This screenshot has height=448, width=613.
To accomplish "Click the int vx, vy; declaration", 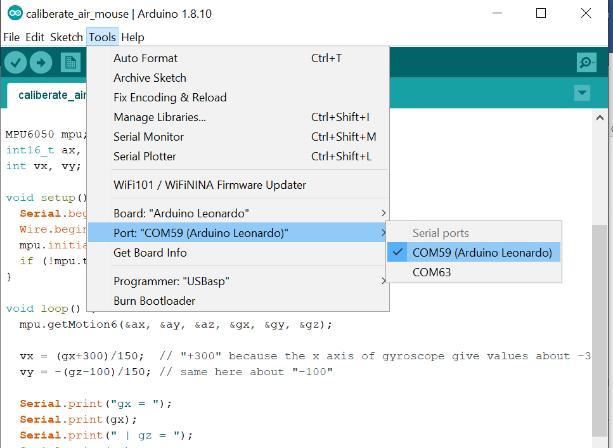I will [x=43, y=166].
